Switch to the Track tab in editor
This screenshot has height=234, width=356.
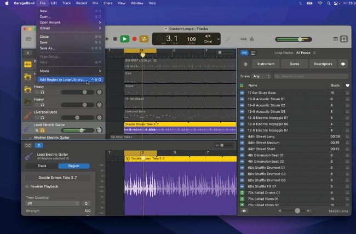[42, 165]
